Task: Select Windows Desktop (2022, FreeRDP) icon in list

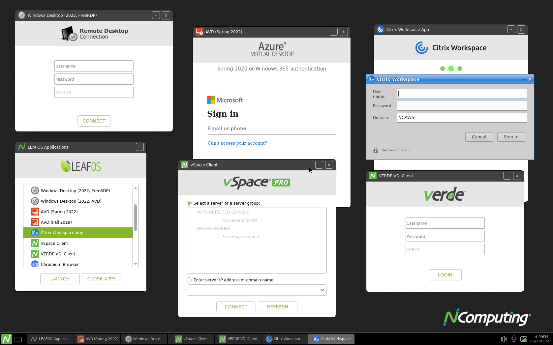Action: (x=35, y=190)
